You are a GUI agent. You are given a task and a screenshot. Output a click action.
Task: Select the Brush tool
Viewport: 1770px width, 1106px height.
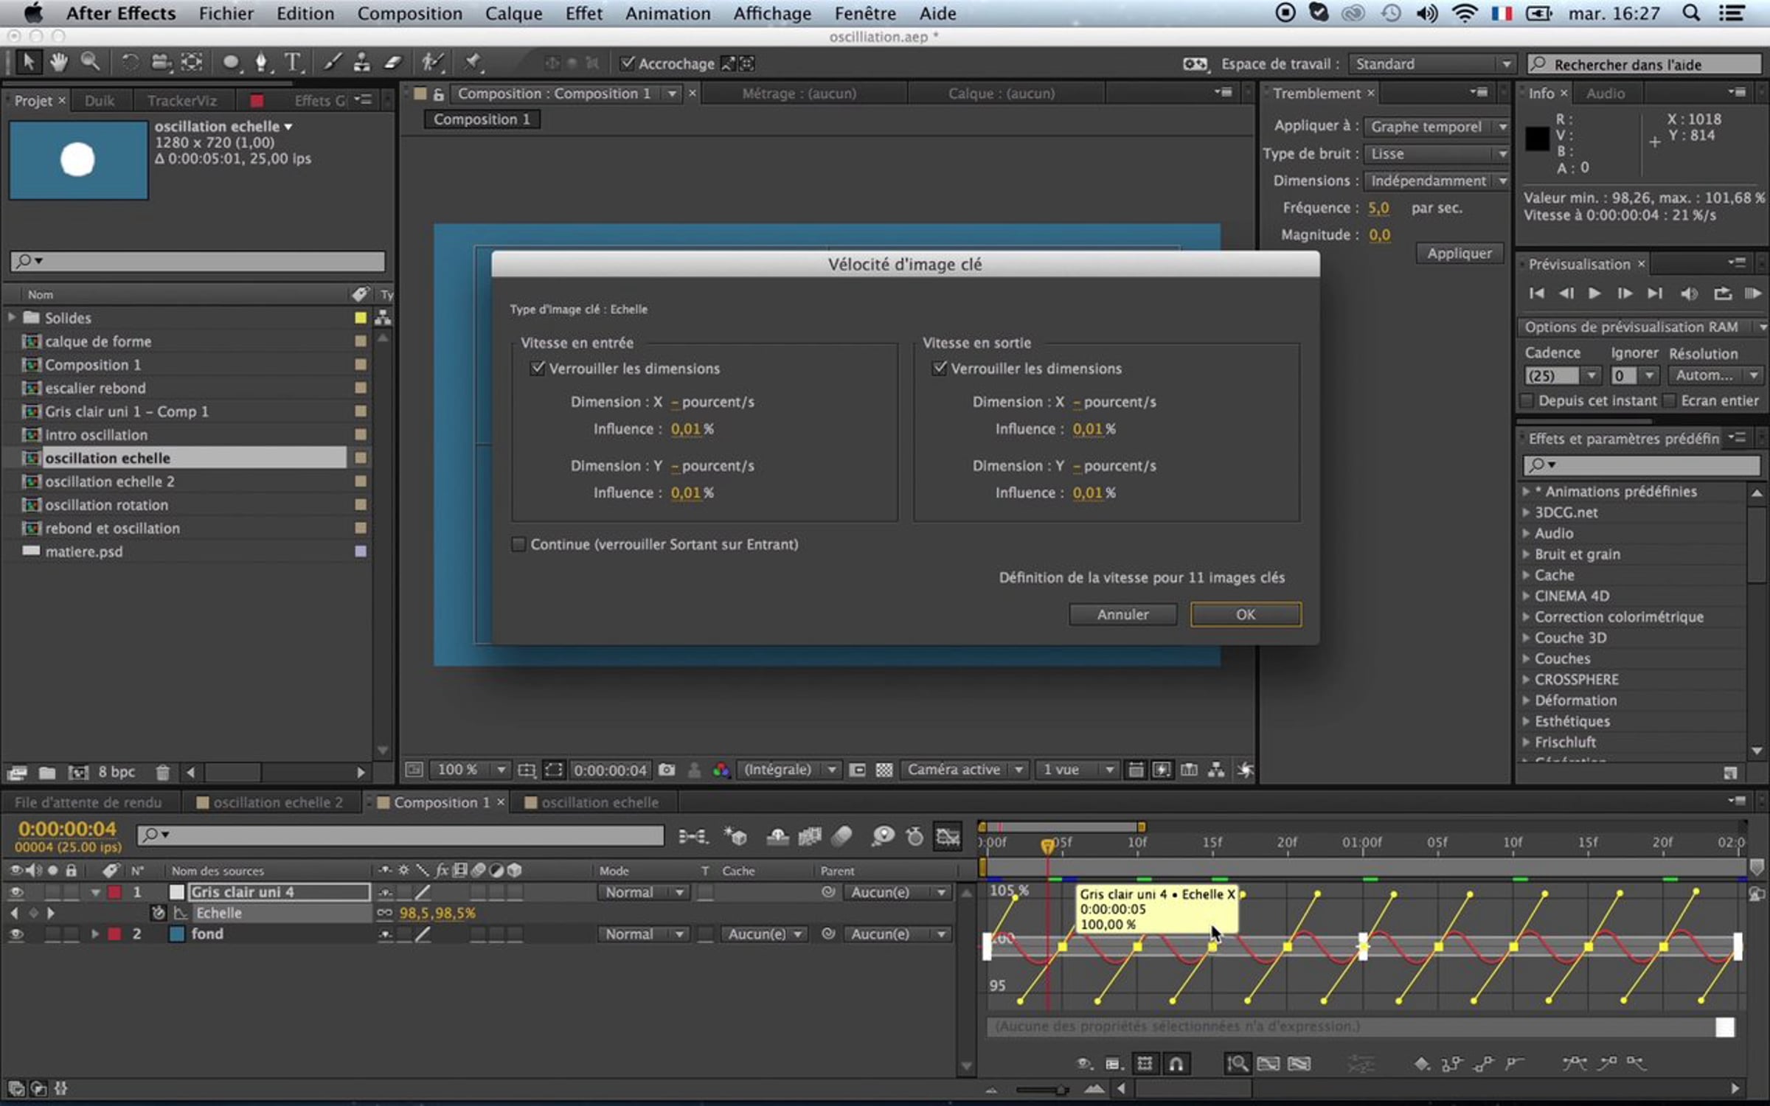point(333,63)
